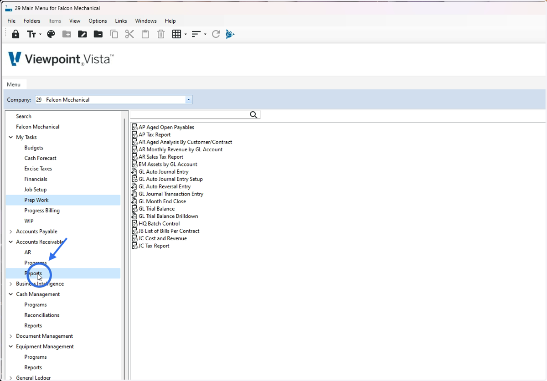547x381 pixels.
Task: Click the blue globe icon in toolbar
Action: click(x=230, y=34)
